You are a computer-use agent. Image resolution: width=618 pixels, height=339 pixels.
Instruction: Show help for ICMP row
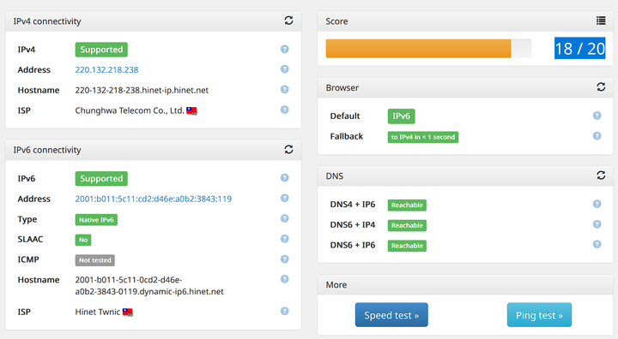point(285,259)
